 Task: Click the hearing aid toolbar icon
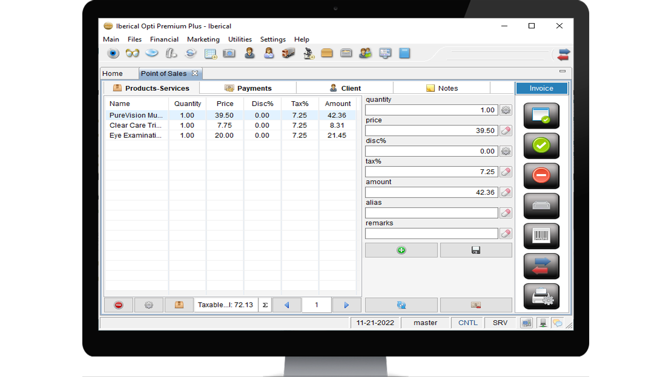click(x=171, y=53)
